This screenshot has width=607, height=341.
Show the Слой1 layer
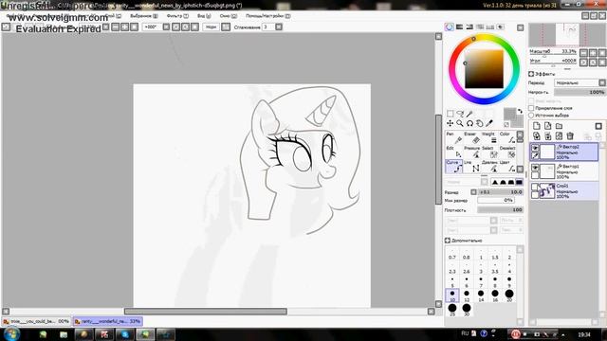click(535, 188)
